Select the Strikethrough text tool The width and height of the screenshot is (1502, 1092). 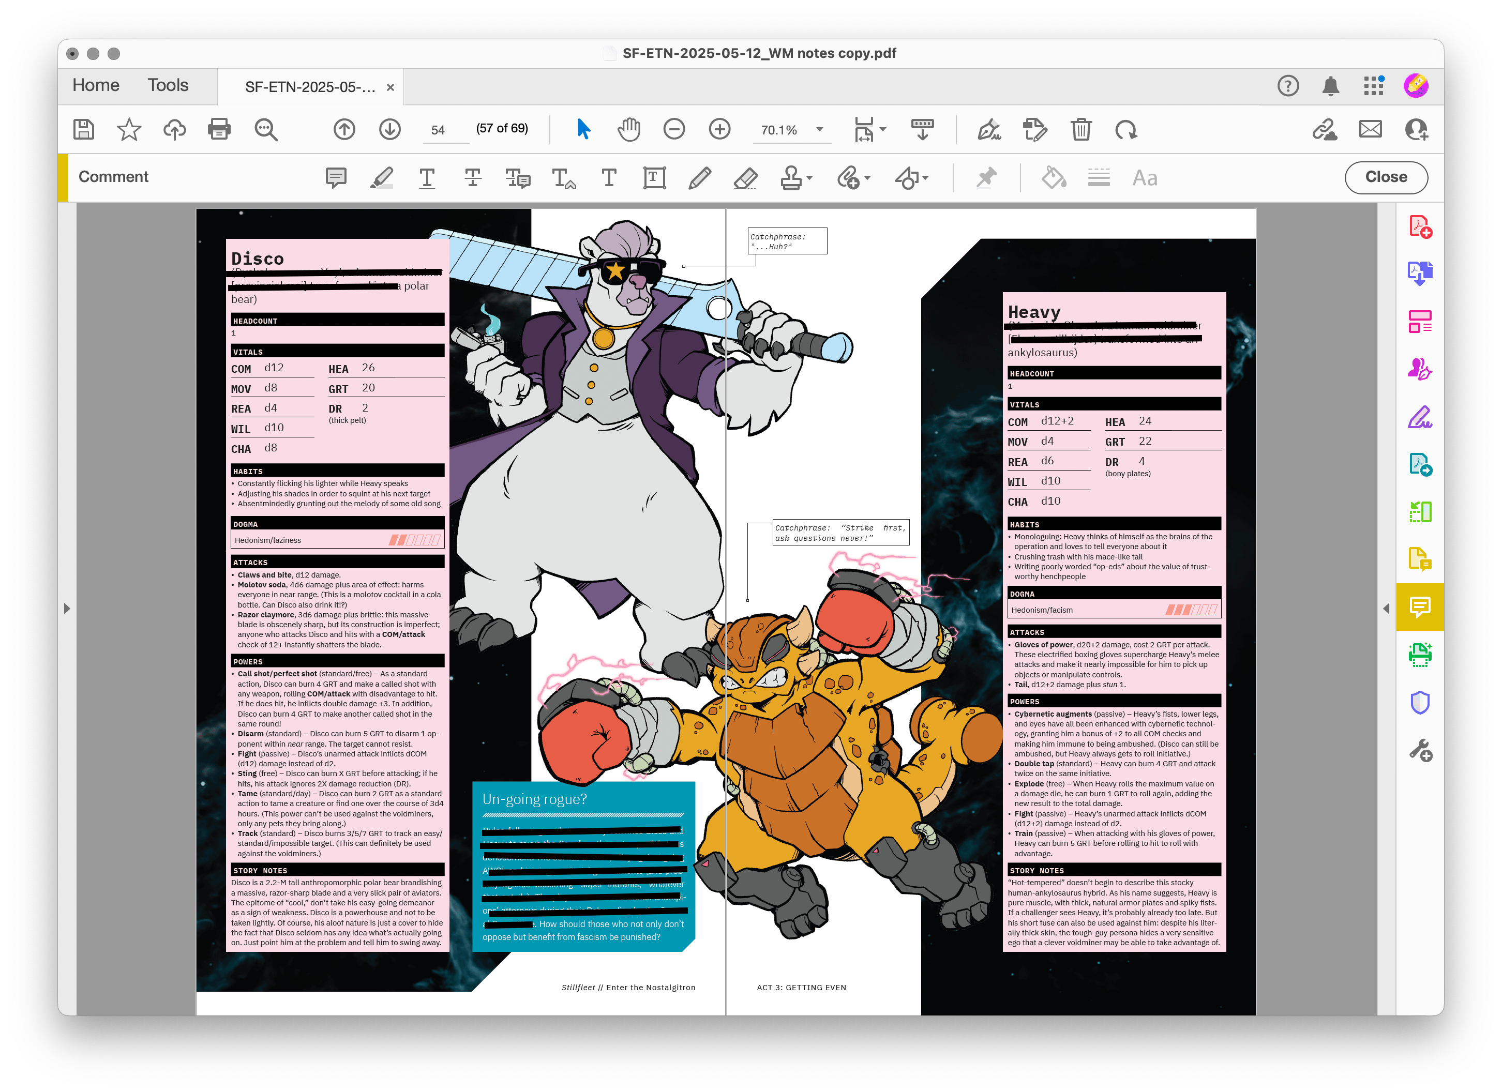pyautogui.click(x=472, y=177)
